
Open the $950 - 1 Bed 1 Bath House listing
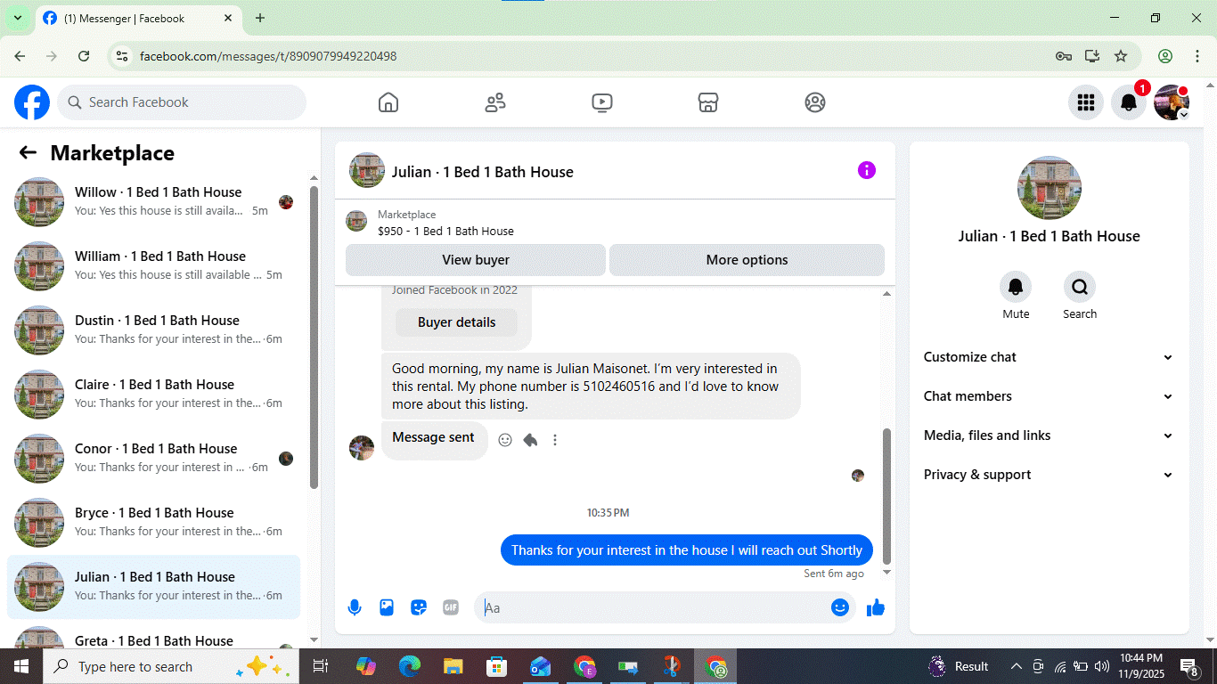445,231
